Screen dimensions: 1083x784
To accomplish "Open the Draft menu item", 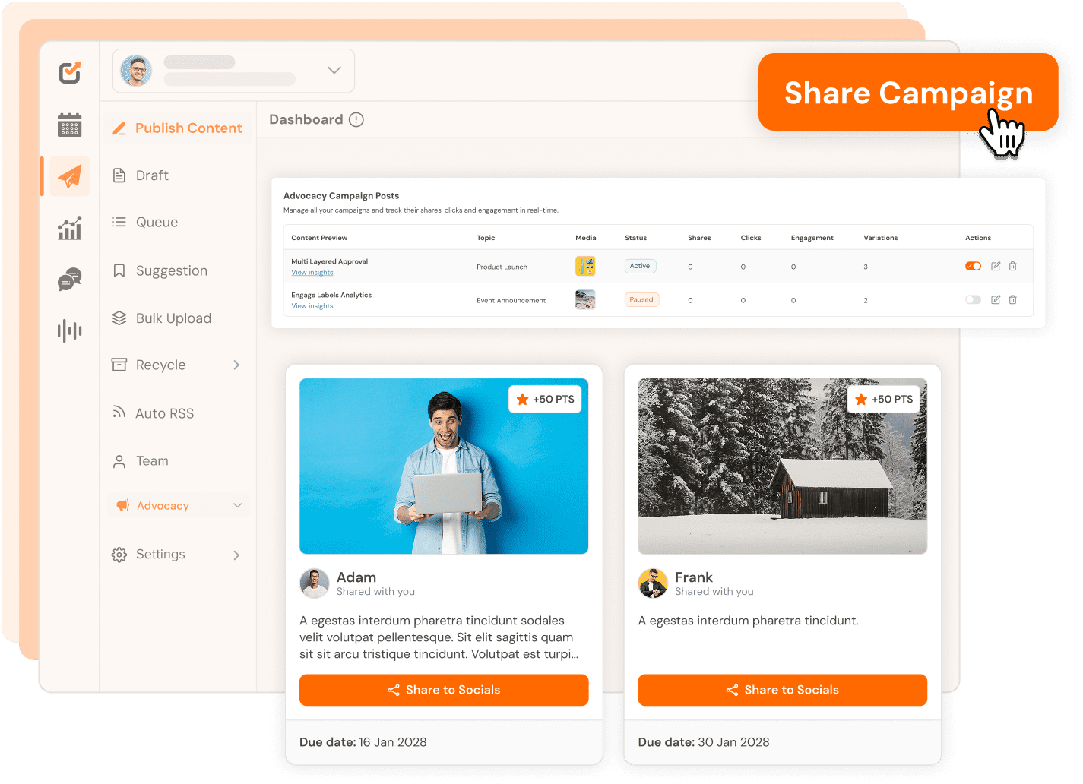I will (152, 175).
